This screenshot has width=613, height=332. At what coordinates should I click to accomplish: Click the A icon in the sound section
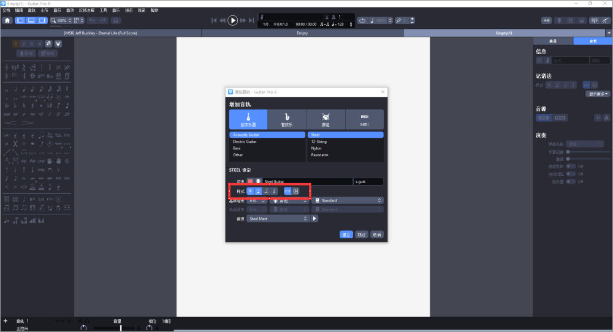point(606,118)
